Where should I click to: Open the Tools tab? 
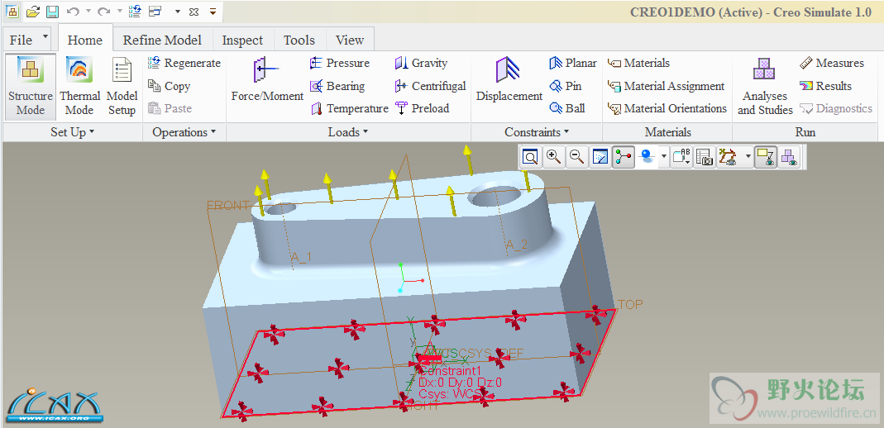point(299,40)
